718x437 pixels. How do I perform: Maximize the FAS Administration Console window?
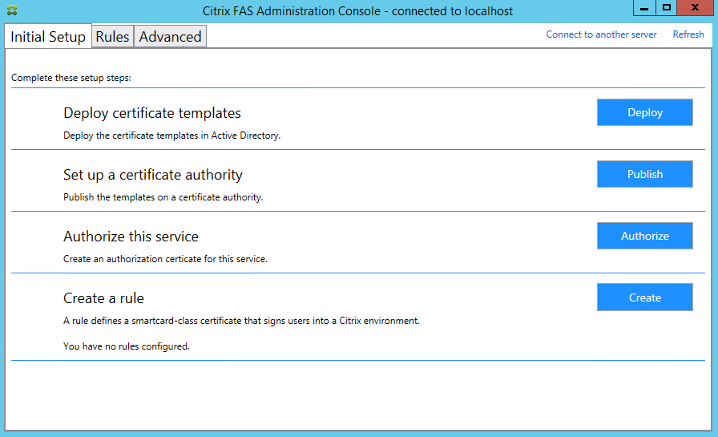pos(666,8)
